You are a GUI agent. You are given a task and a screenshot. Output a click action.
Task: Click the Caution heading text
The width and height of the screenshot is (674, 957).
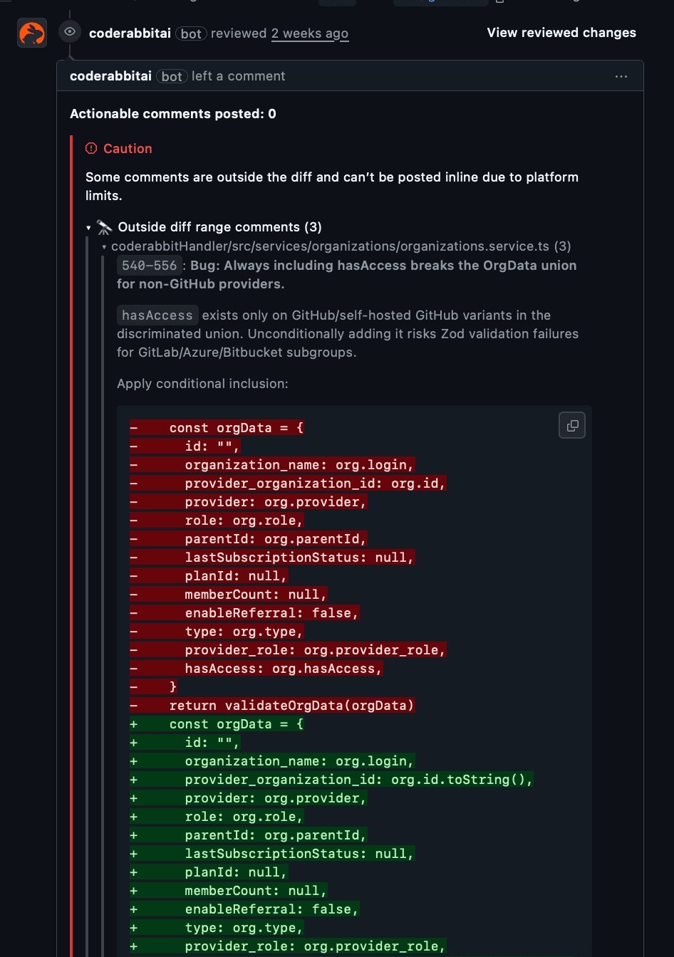(128, 149)
